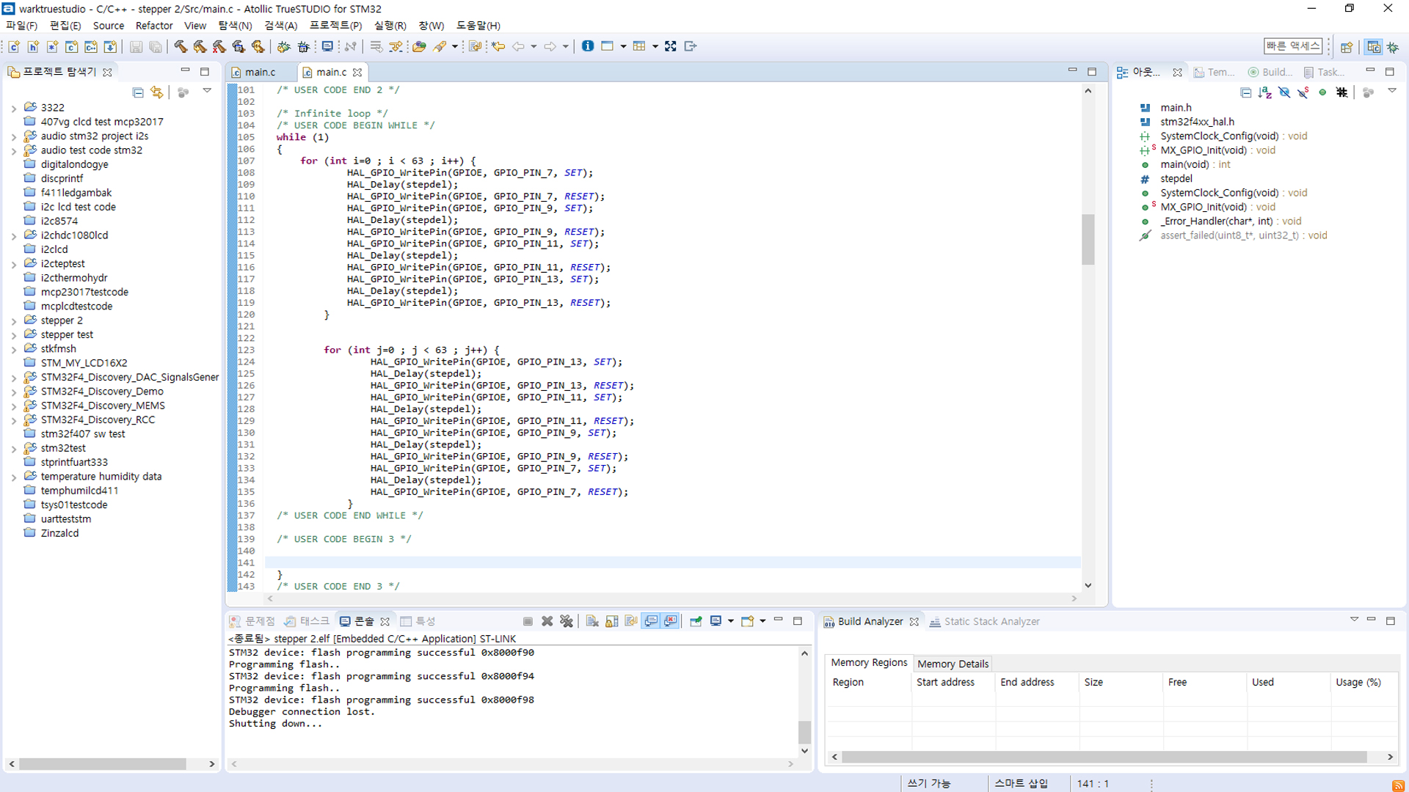Toggle hide static members in Outline
This screenshot has width=1409, height=792.
click(1303, 92)
